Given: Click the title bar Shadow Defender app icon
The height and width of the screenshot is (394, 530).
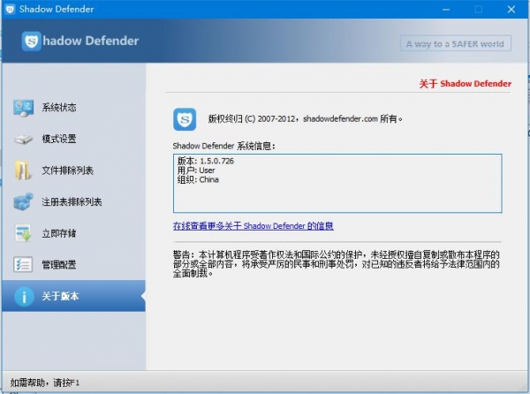Looking at the screenshot, I should (x=11, y=9).
